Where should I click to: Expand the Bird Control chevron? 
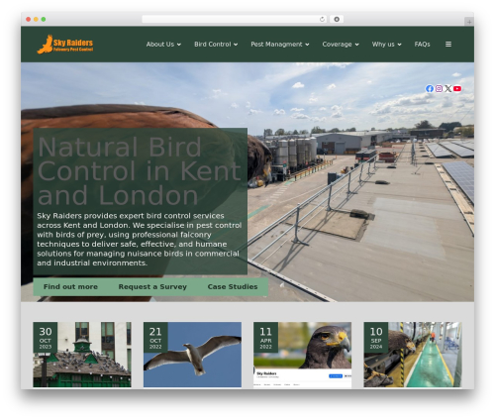(236, 45)
